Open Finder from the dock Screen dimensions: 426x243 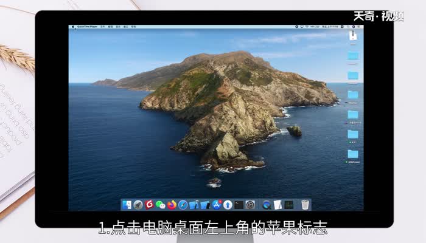tap(127, 205)
